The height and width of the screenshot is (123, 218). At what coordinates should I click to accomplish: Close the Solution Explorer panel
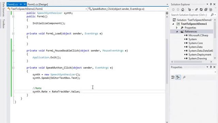click(x=214, y=4)
